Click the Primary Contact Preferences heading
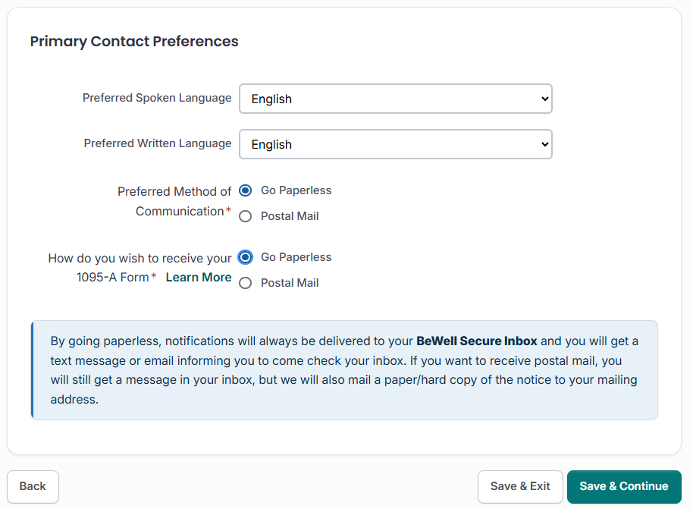This screenshot has height=509, width=693. tap(134, 42)
